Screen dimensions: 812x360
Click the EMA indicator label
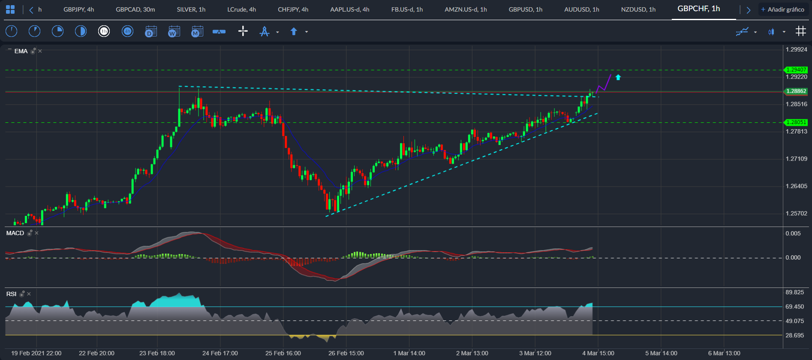[21, 51]
